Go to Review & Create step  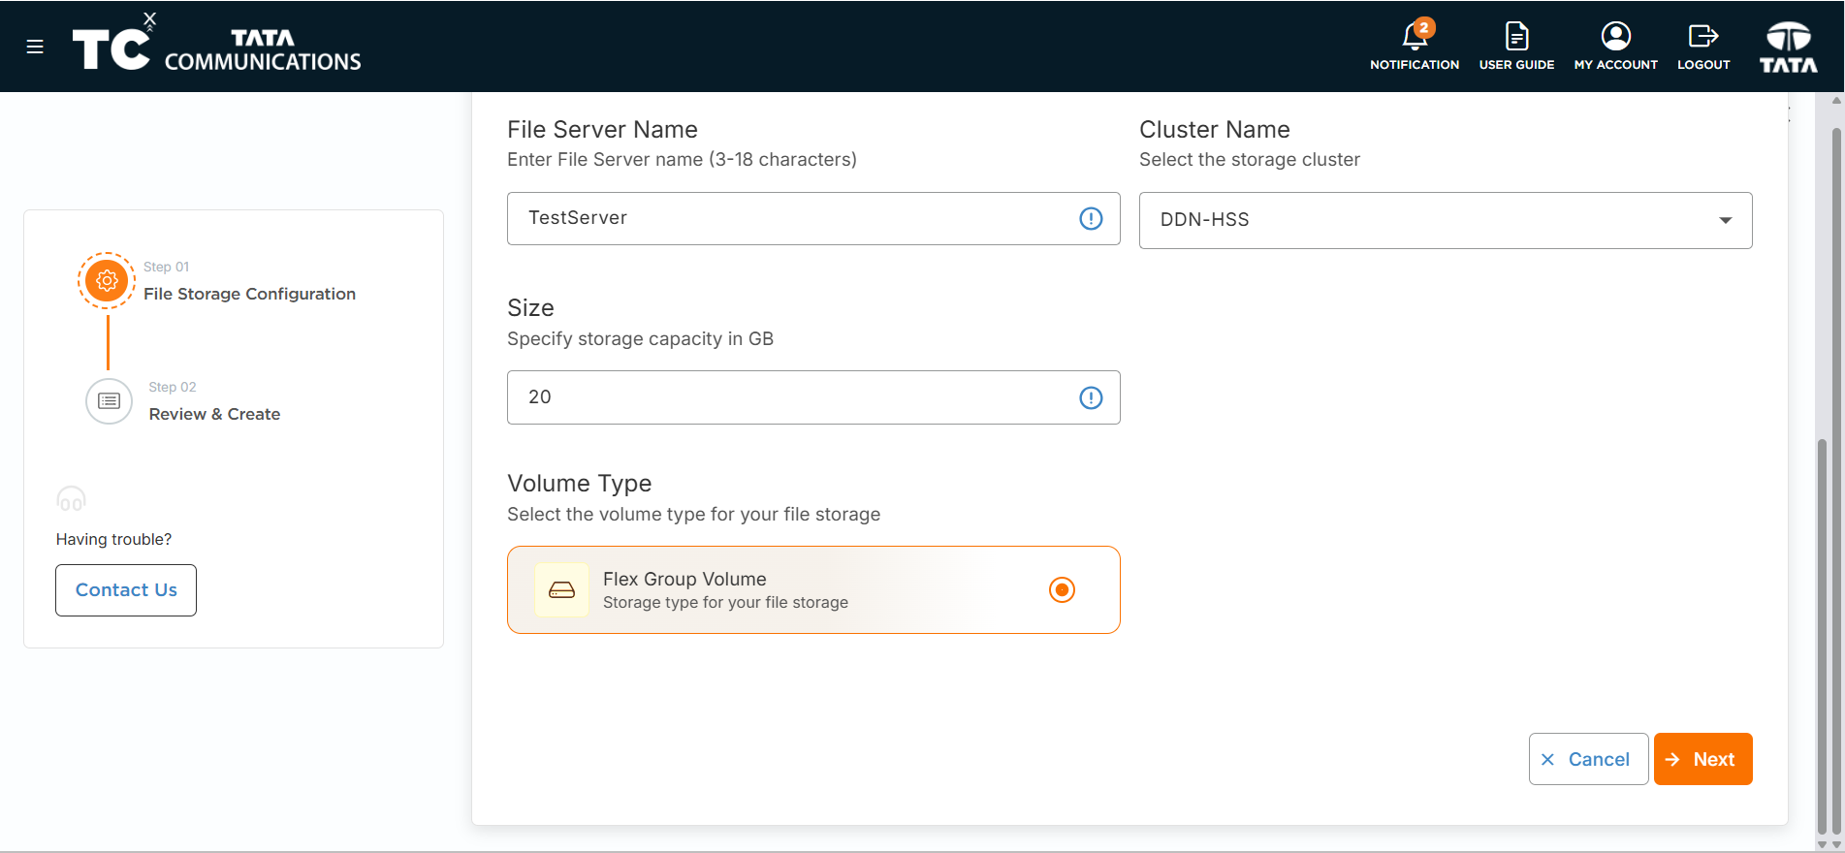point(214,414)
